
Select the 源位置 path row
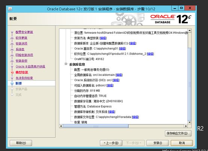coord(131,33)
